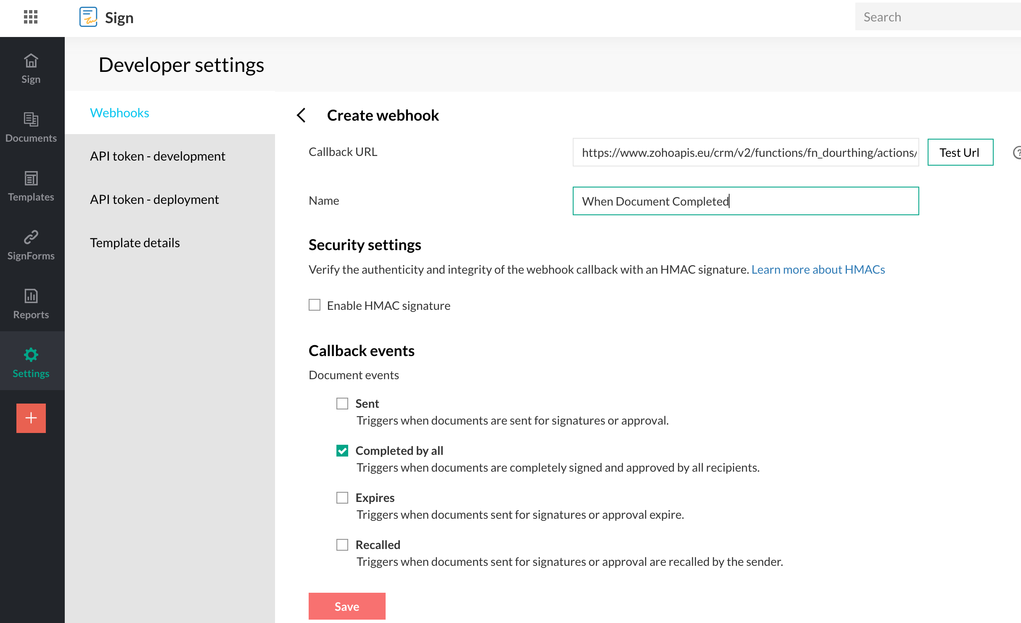
Task: Open Learn more about HMACs link
Action: click(818, 269)
